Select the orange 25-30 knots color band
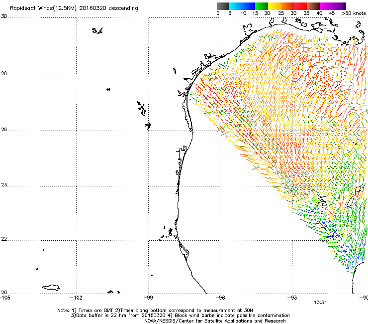 coord(287,6)
